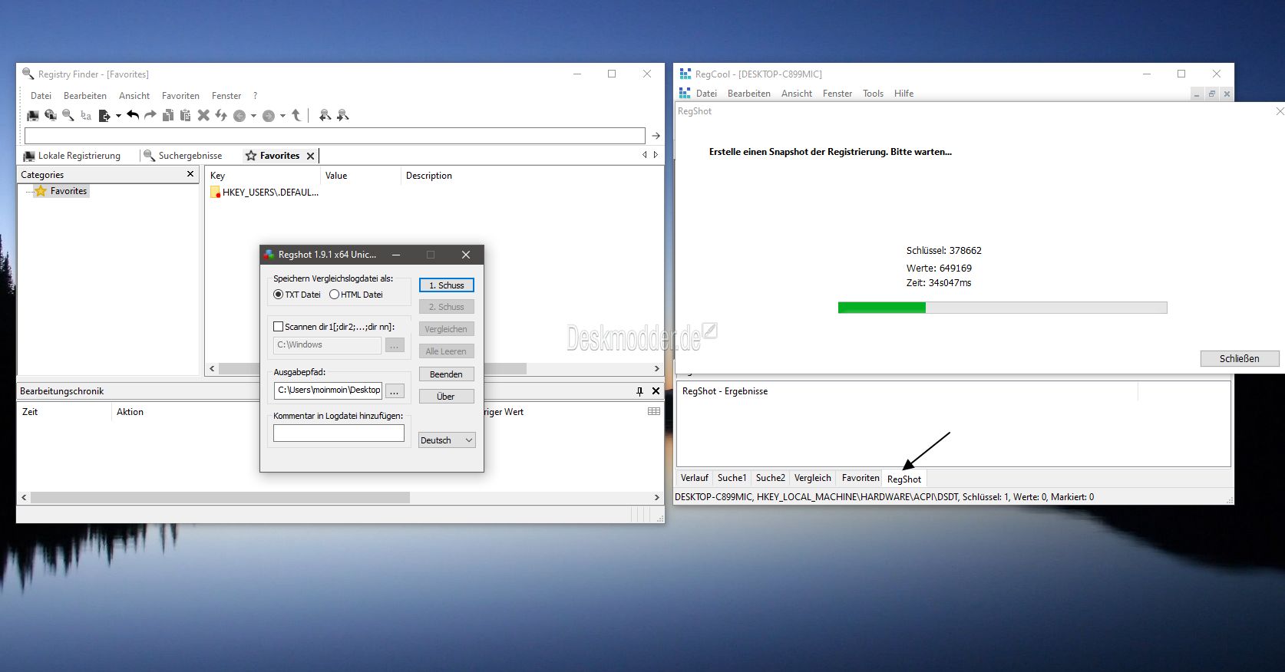Click the Find Next toolbar icon
The image size is (1285, 672).
point(343,115)
